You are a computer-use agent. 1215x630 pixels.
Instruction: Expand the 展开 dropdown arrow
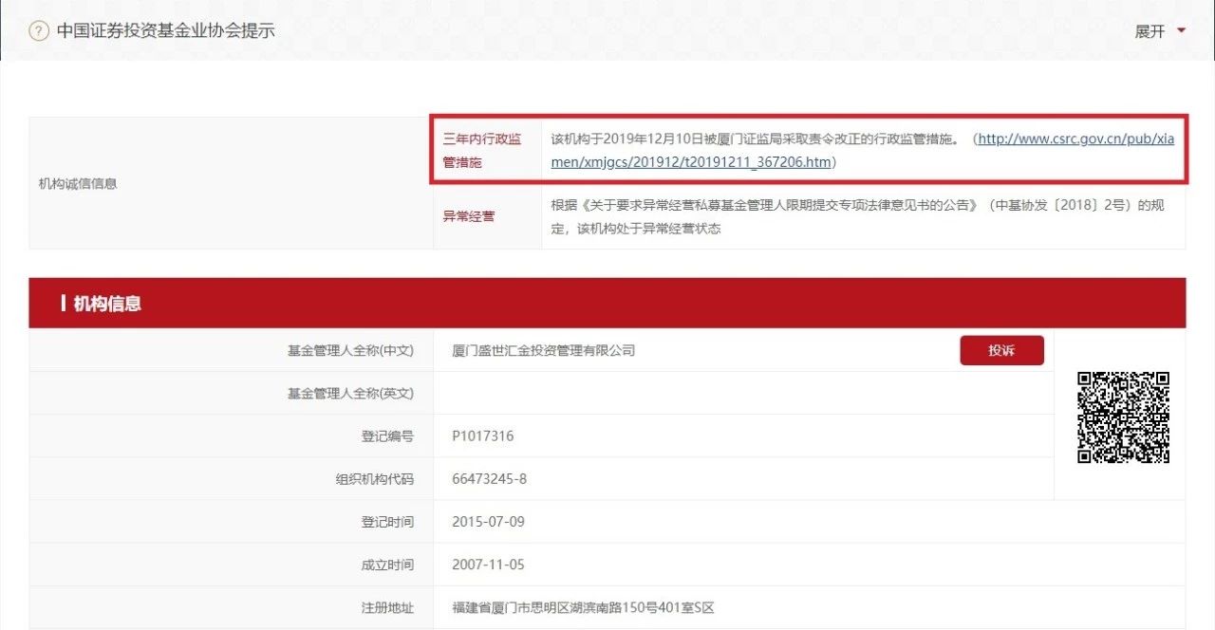point(1181,30)
